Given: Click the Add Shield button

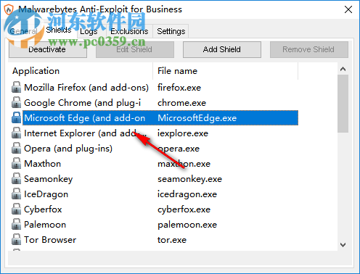Looking at the screenshot, I should (x=222, y=49).
